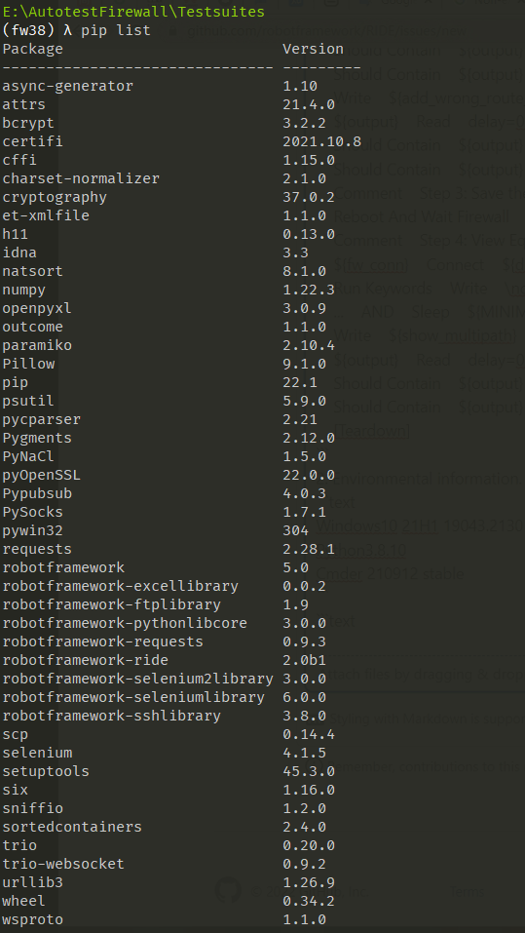This screenshot has height=933, width=525.
Task: Select the Pillow package name
Action: [28, 364]
